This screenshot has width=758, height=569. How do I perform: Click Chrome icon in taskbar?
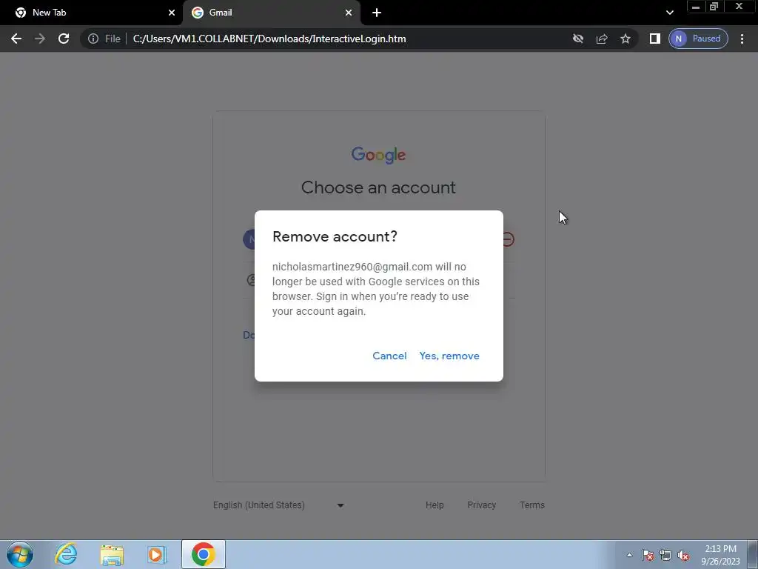[x=204, y=554]
